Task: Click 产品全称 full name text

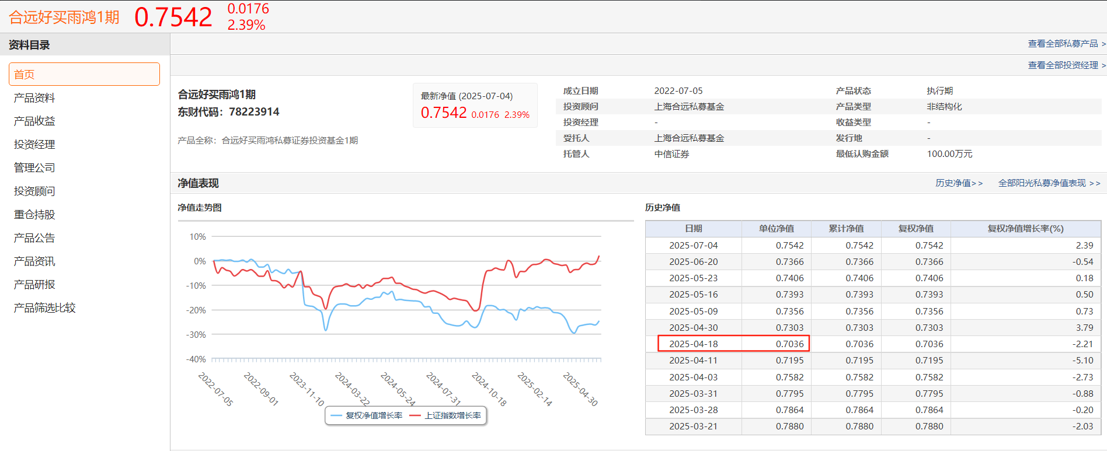Action: 268,141
